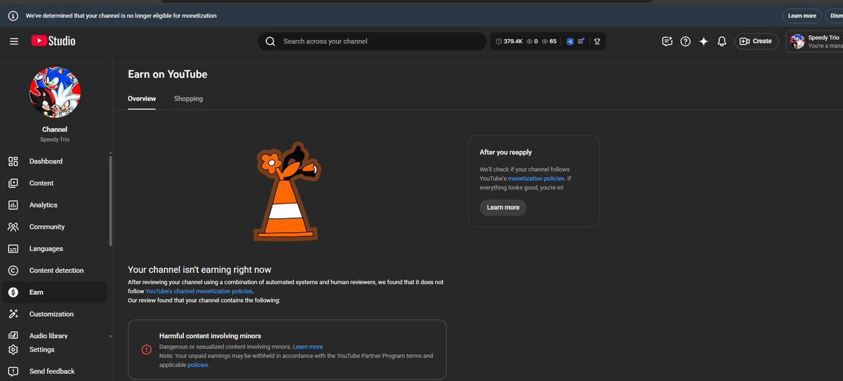
Task: Click the Languages subtitles icon
Action: coord(13,248)
